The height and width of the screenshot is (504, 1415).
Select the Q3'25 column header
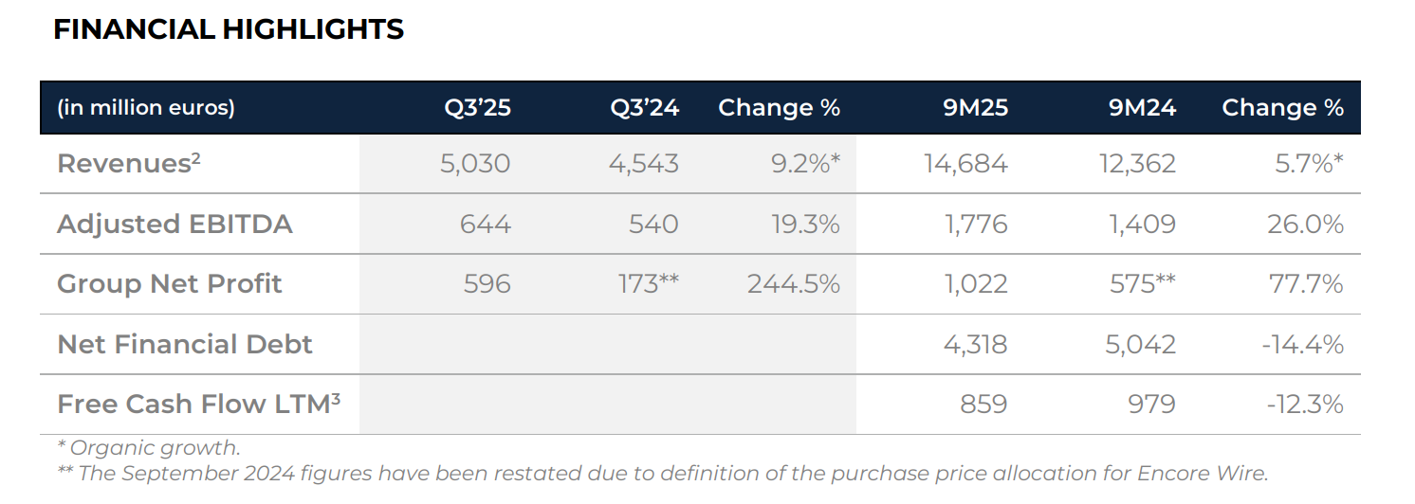[x=477, y=108]
